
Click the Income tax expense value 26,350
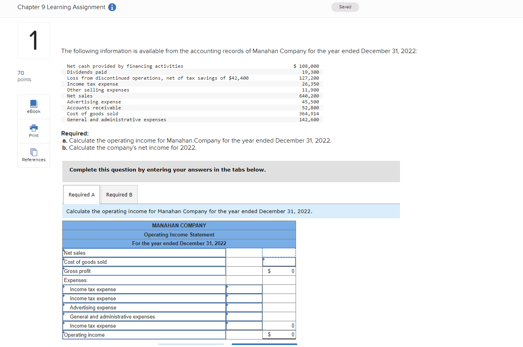click(x=310, y=84)
